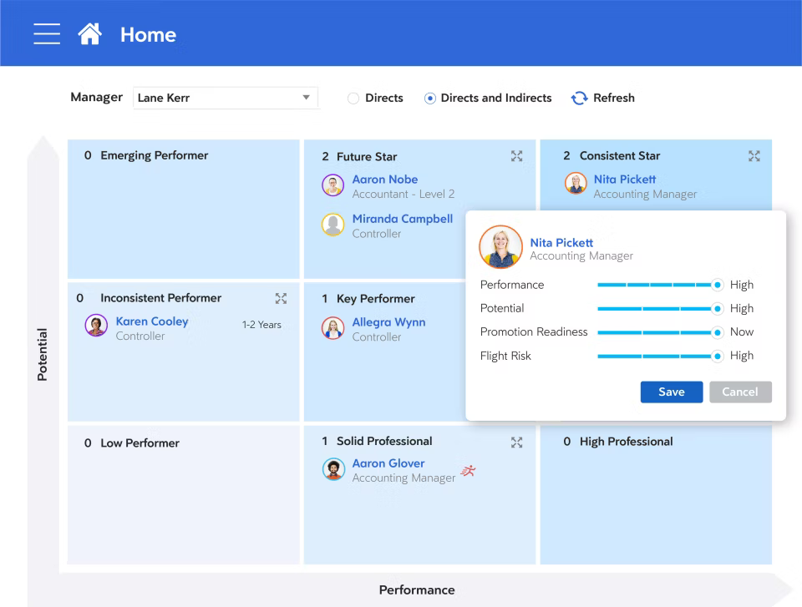Click the Refresh arrows icon
Screen dimensions: 802x607
click(579, 99)
